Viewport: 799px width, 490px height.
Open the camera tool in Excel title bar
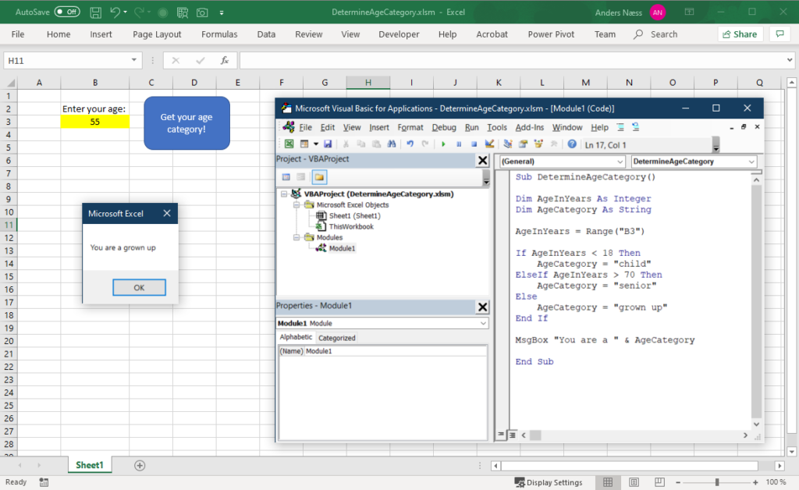pos(202,12)
